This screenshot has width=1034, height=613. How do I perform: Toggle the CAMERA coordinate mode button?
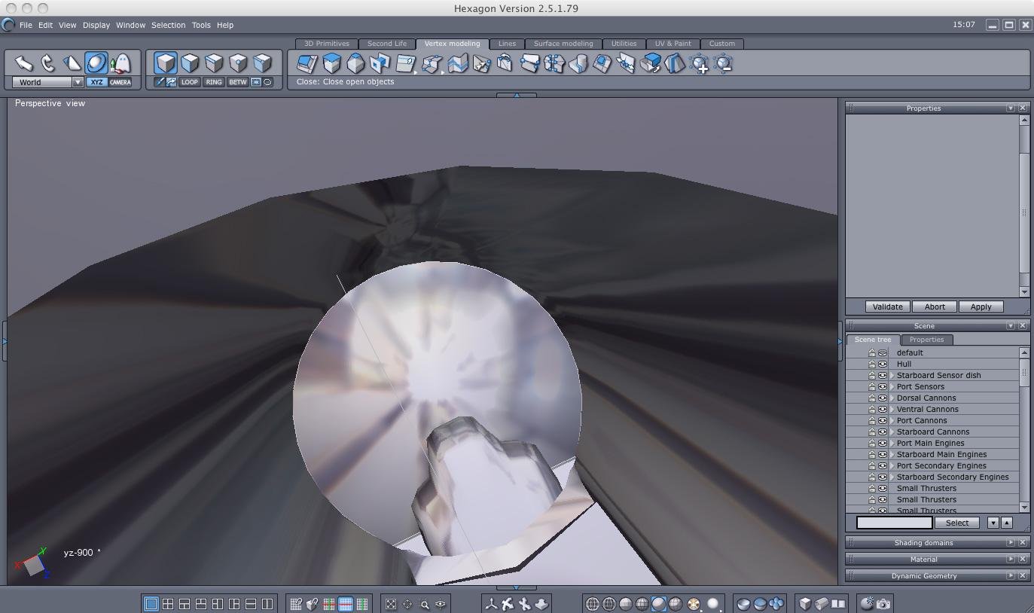120,82
